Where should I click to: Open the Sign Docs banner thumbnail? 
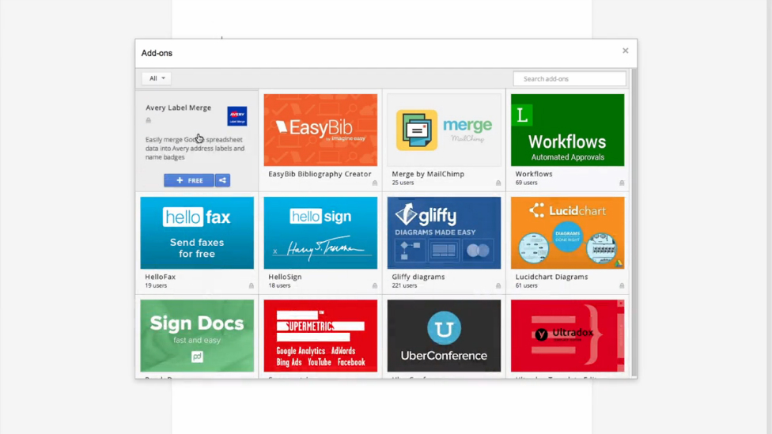(x=197, y=336)
